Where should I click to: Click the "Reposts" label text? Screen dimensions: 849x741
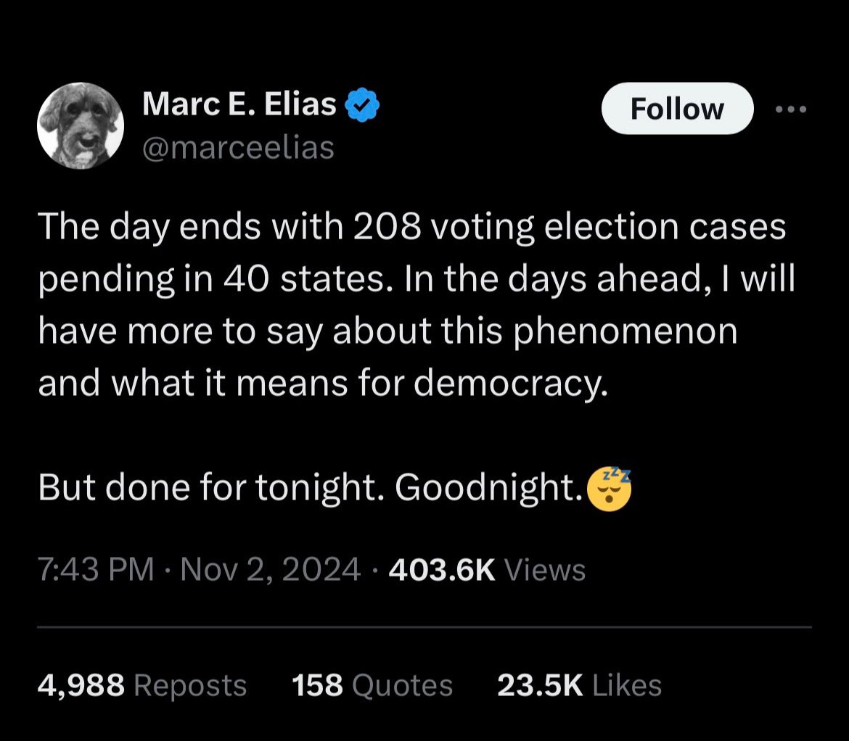[x=191, y=685]
